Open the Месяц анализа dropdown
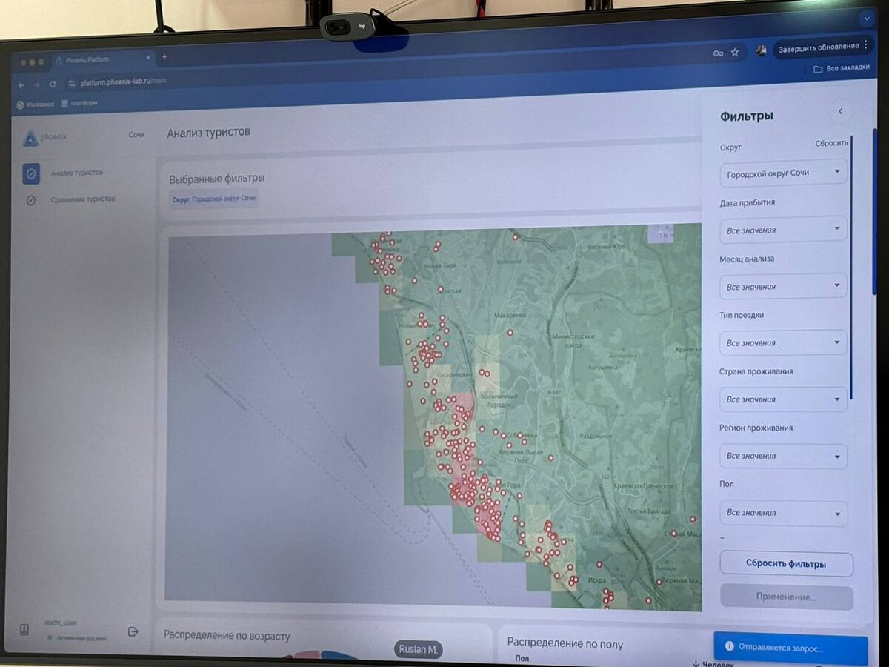Screen dimensions: 889x667 pyautogui.click(x=783, y=286)
